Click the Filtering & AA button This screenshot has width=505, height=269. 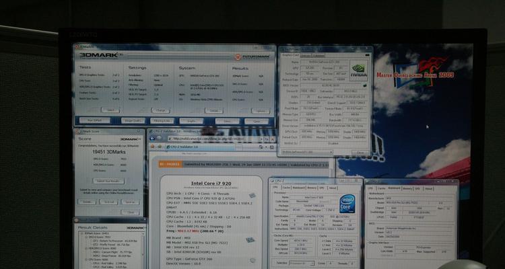[x=162, y=121]
